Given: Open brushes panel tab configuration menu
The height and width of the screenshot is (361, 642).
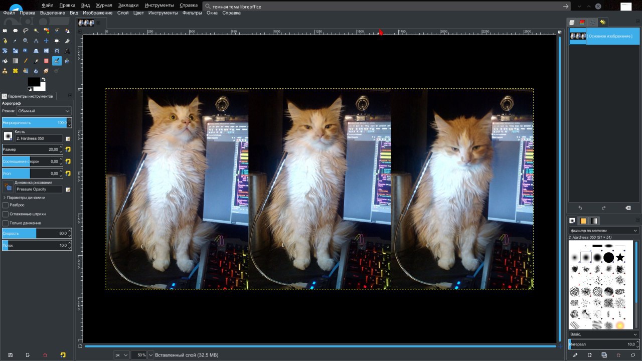Looking at the screenshot, I should pos(638,221).
